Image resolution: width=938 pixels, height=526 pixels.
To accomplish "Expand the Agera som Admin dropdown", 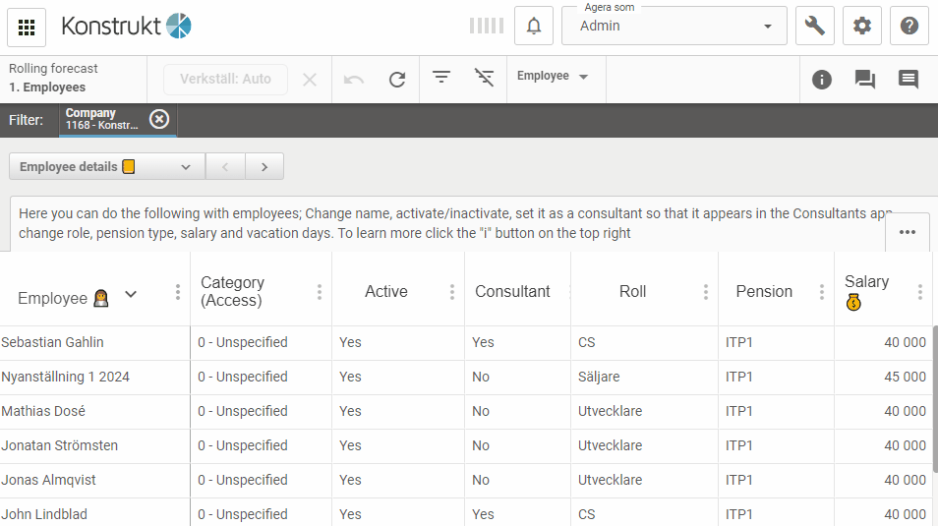I will (768, 27).
